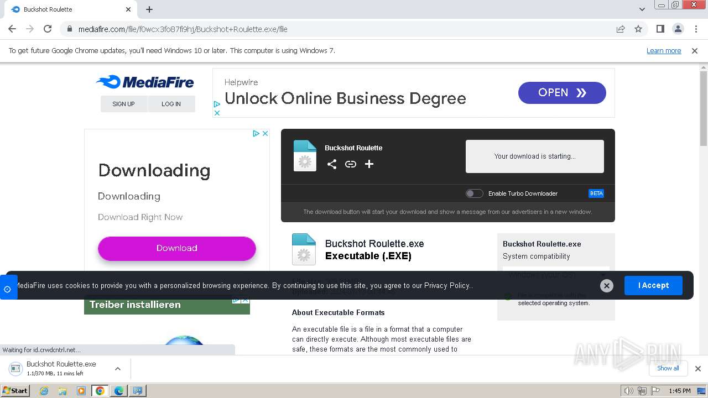Click Learn more link
708x398 pixels.
click(x=664, y=51)
